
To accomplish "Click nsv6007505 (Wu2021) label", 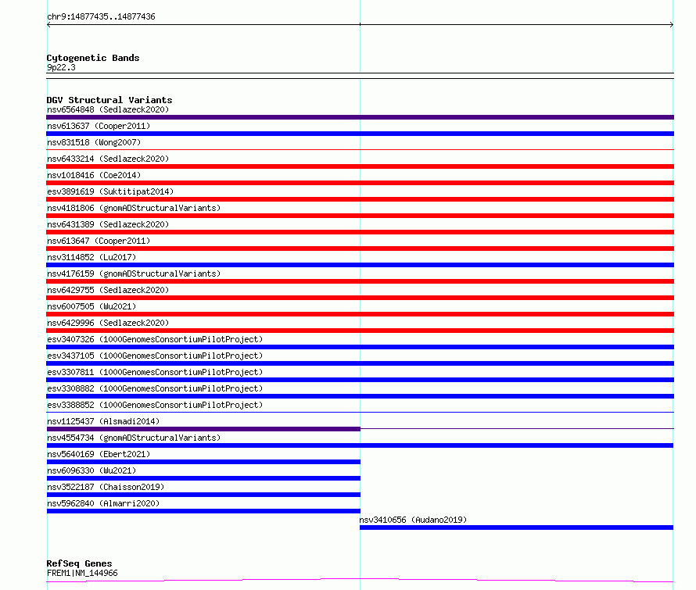I will click(x=91, y=306).
